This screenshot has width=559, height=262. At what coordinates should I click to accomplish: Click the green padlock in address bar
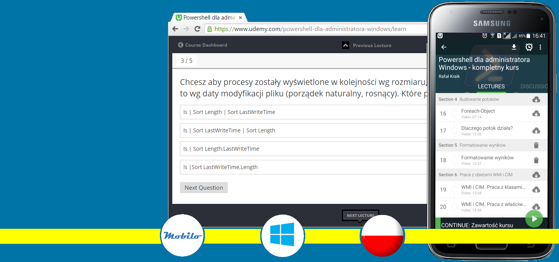click(x=209, y=29)
